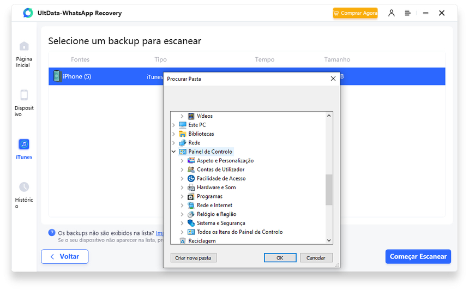Click the Hardware e Som icon

click(191, 188)
